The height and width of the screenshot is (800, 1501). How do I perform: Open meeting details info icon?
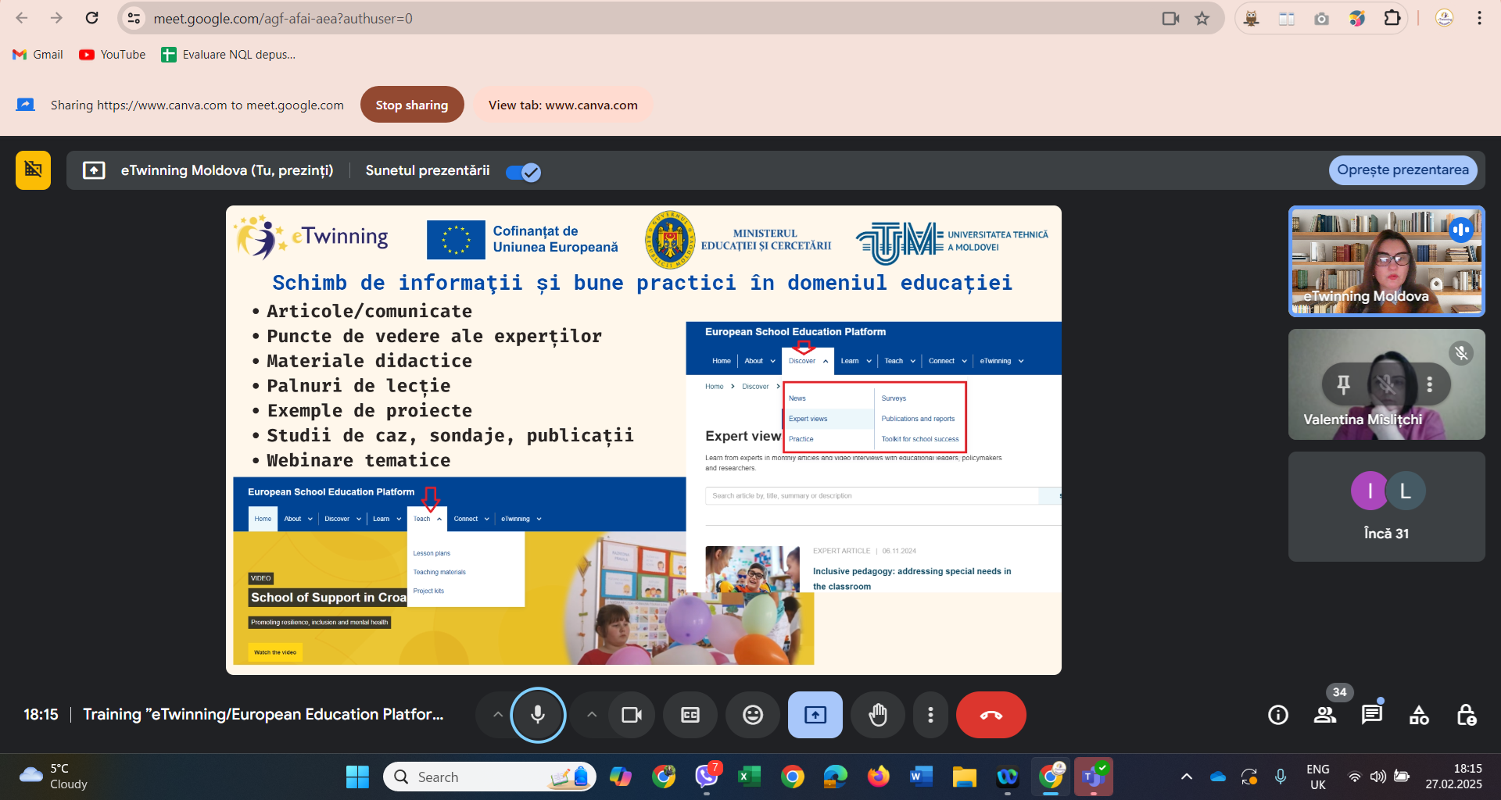pos(1278,715)
